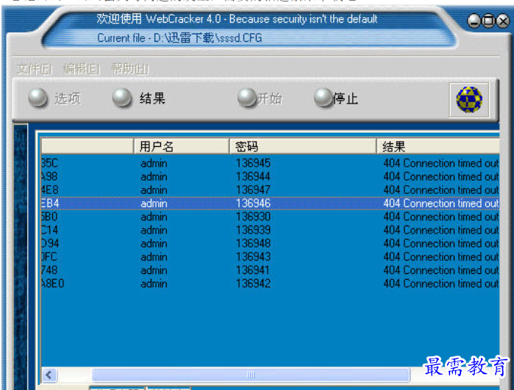Select the row with password 136945
The width and height of the screenshot is (514, 390).
click(270, 163)
